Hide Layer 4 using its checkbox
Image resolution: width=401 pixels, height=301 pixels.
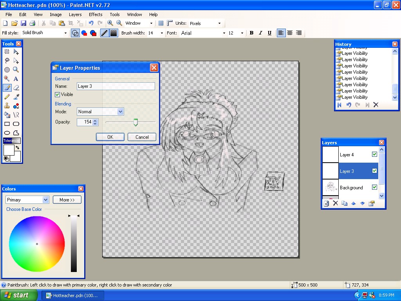click(374, 154)
